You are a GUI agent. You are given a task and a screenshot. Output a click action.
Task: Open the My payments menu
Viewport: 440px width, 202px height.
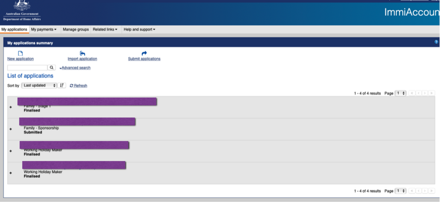coord(44,29)
